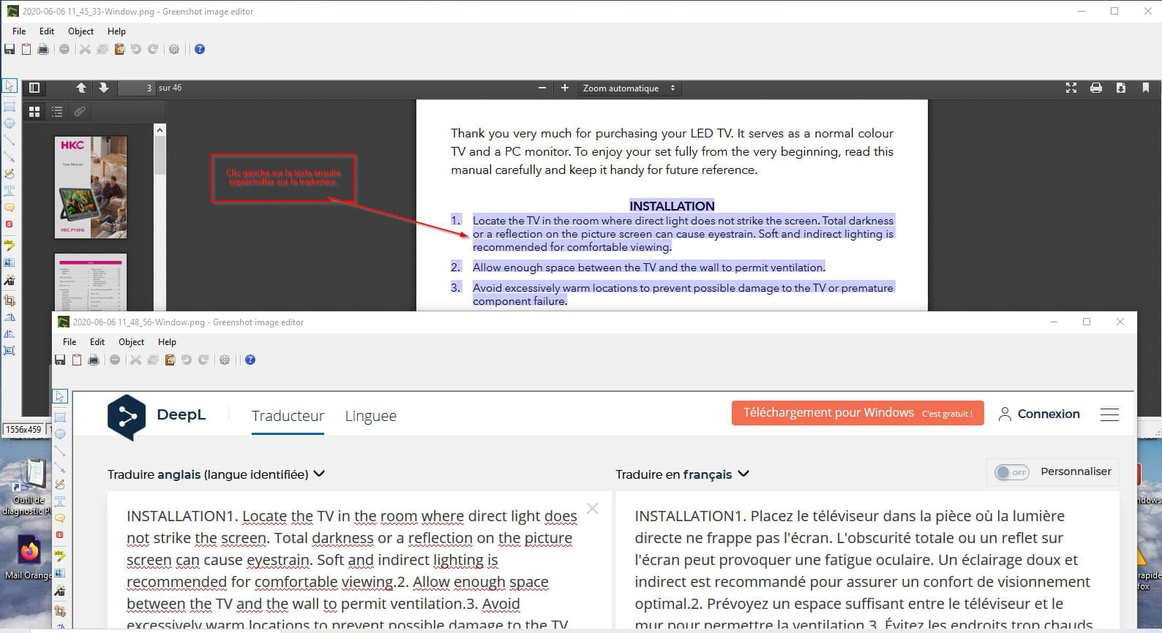Click the PDF viewer print icon
This screenshot has height=633, width=1162.
pos(1095,88)
